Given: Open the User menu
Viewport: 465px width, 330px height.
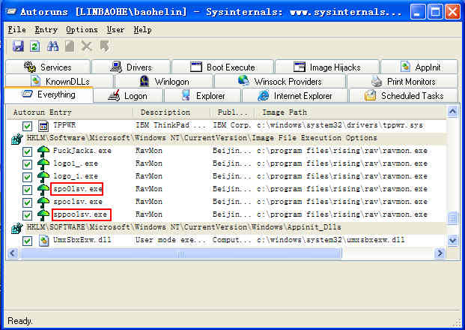Looking at the screenshot, I should click(x=115, y=30).
